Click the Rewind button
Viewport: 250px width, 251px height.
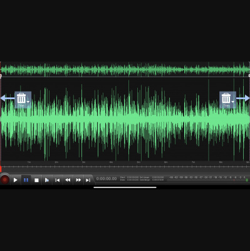[x=68, y=180]
